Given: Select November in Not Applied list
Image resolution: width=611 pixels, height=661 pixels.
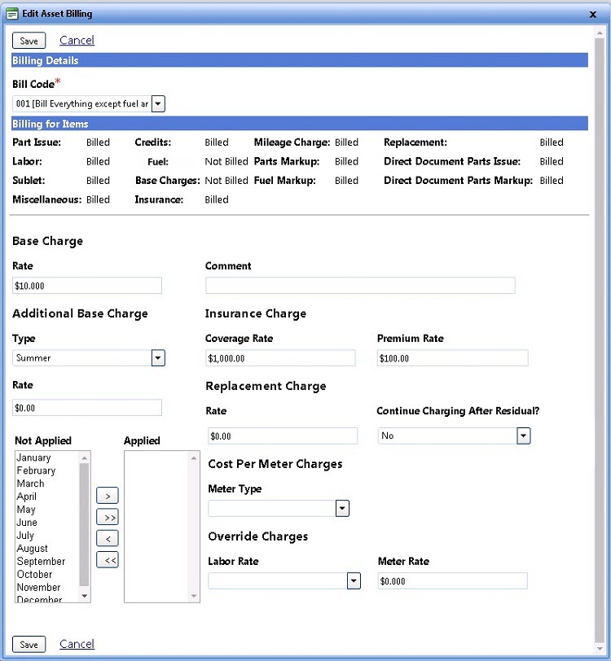Looking at the screenshot, I should pyautogui.click(x=38, y=587).
